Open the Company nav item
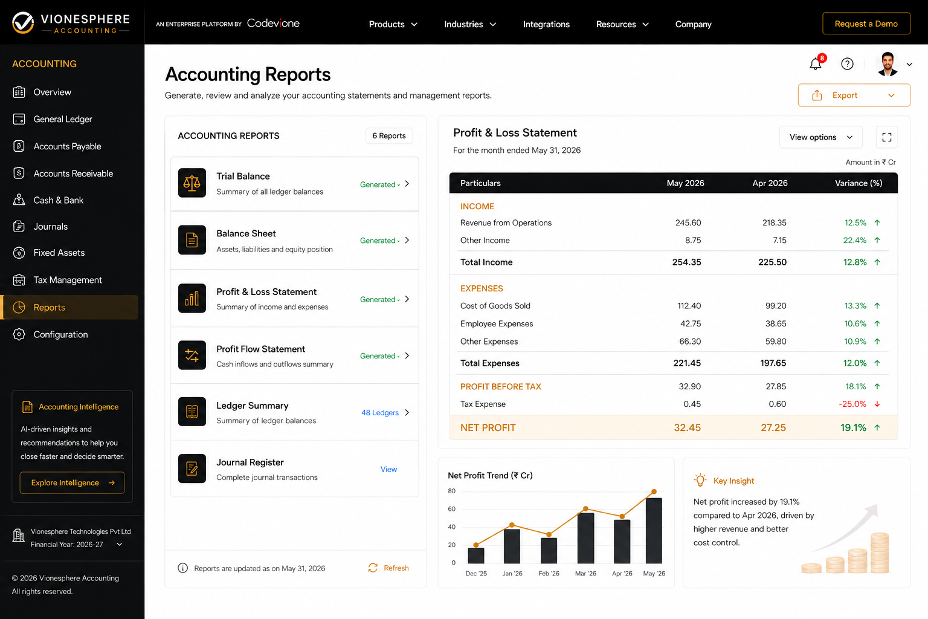This screenshot has height=619, width=928. tap(693, 24)
